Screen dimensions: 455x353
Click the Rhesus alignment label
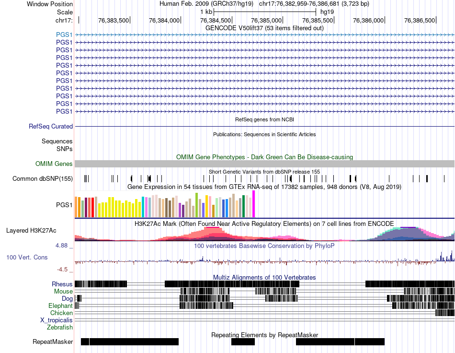click(x=62, y=284)
